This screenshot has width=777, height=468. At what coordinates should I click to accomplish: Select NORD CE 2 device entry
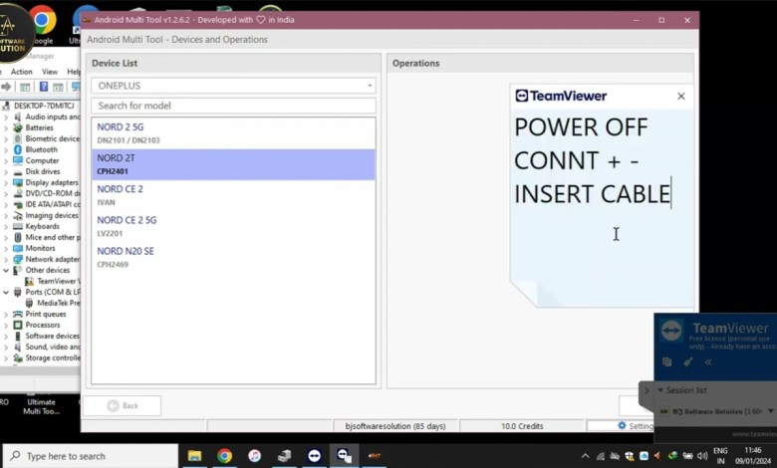coord(233,194)
